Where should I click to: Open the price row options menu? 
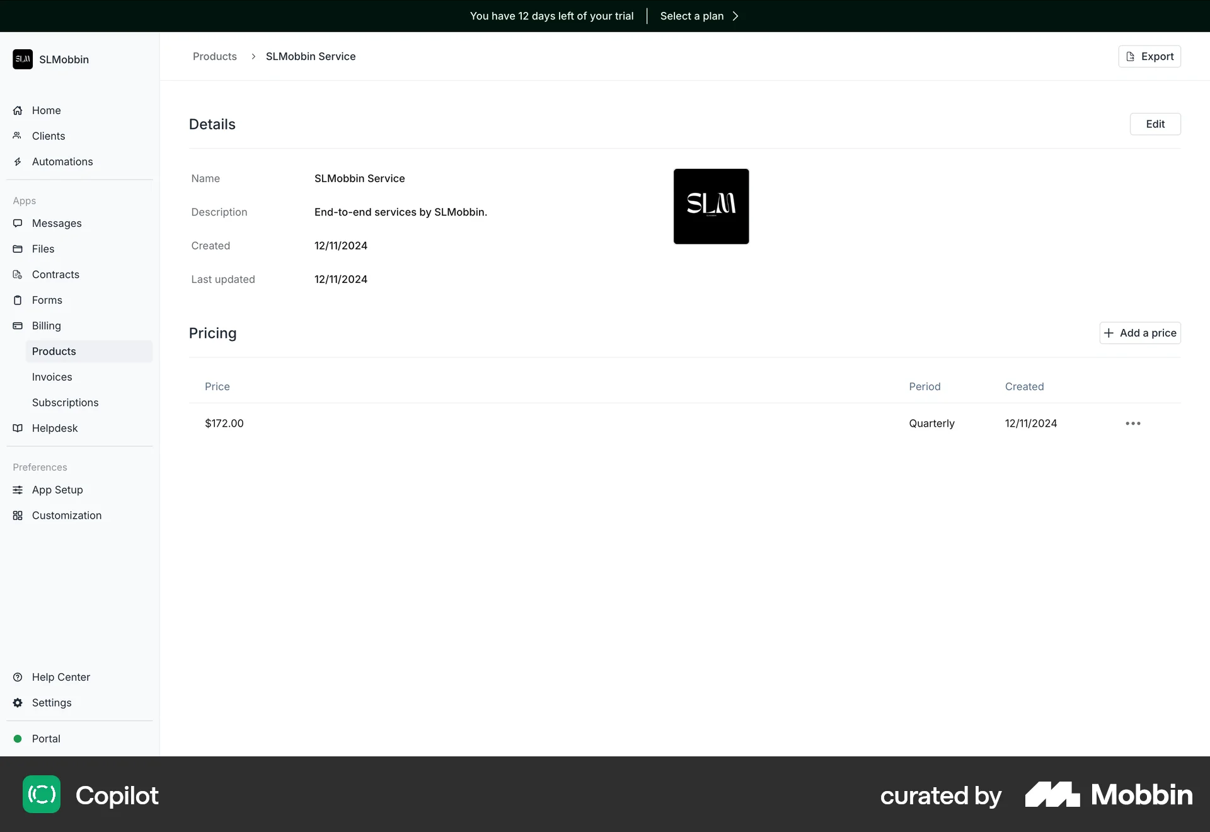pyautogui.click(x=1132, y=423)
